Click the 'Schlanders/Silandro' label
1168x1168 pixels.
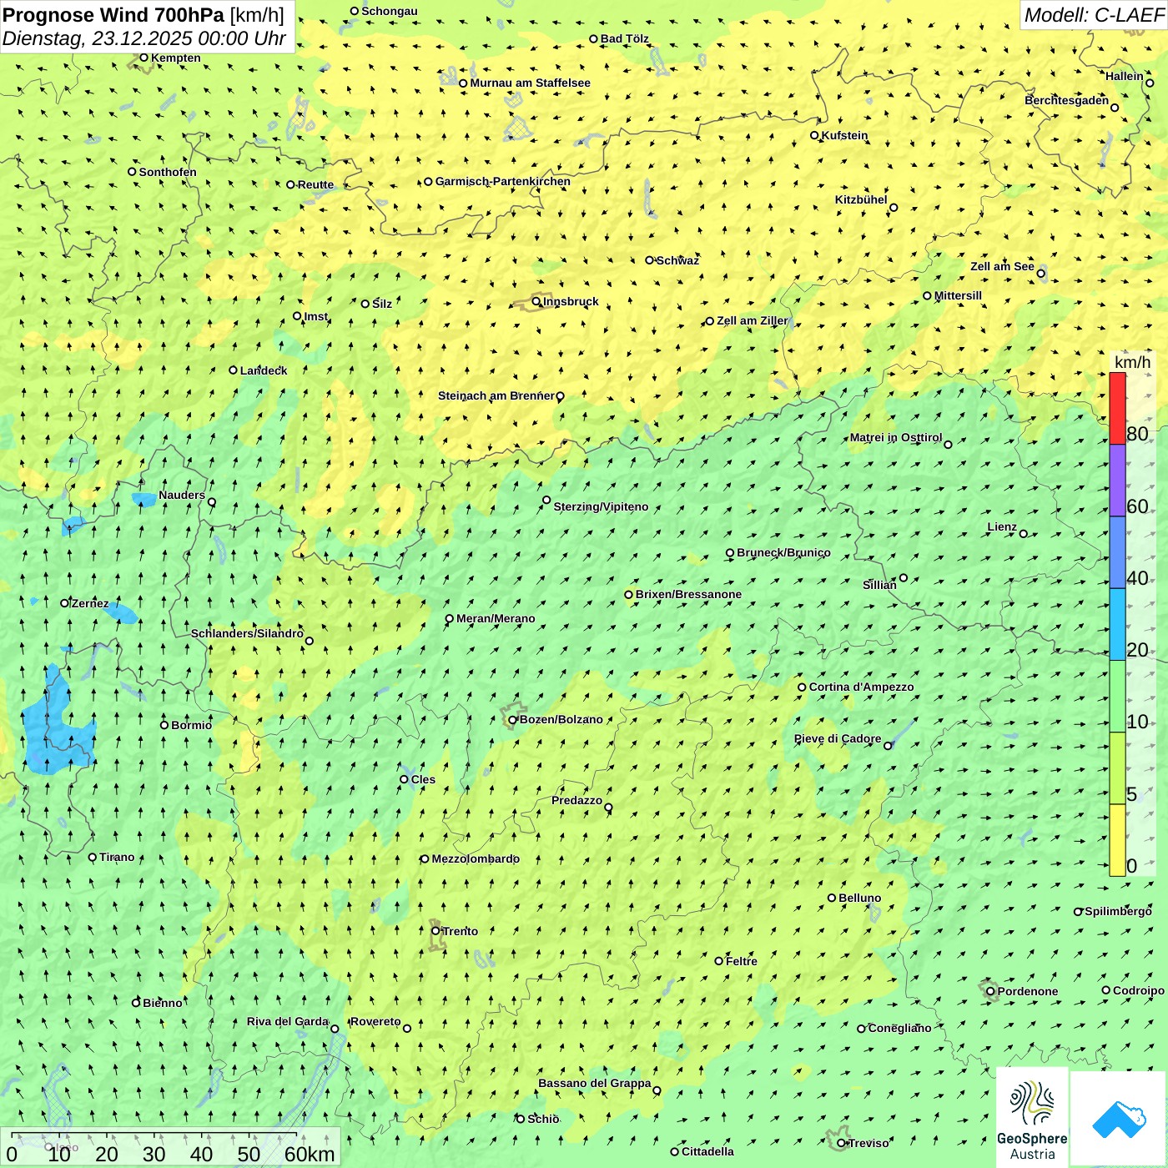247,634
